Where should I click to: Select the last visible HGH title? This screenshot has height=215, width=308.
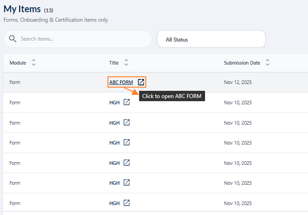pos(114,202)
